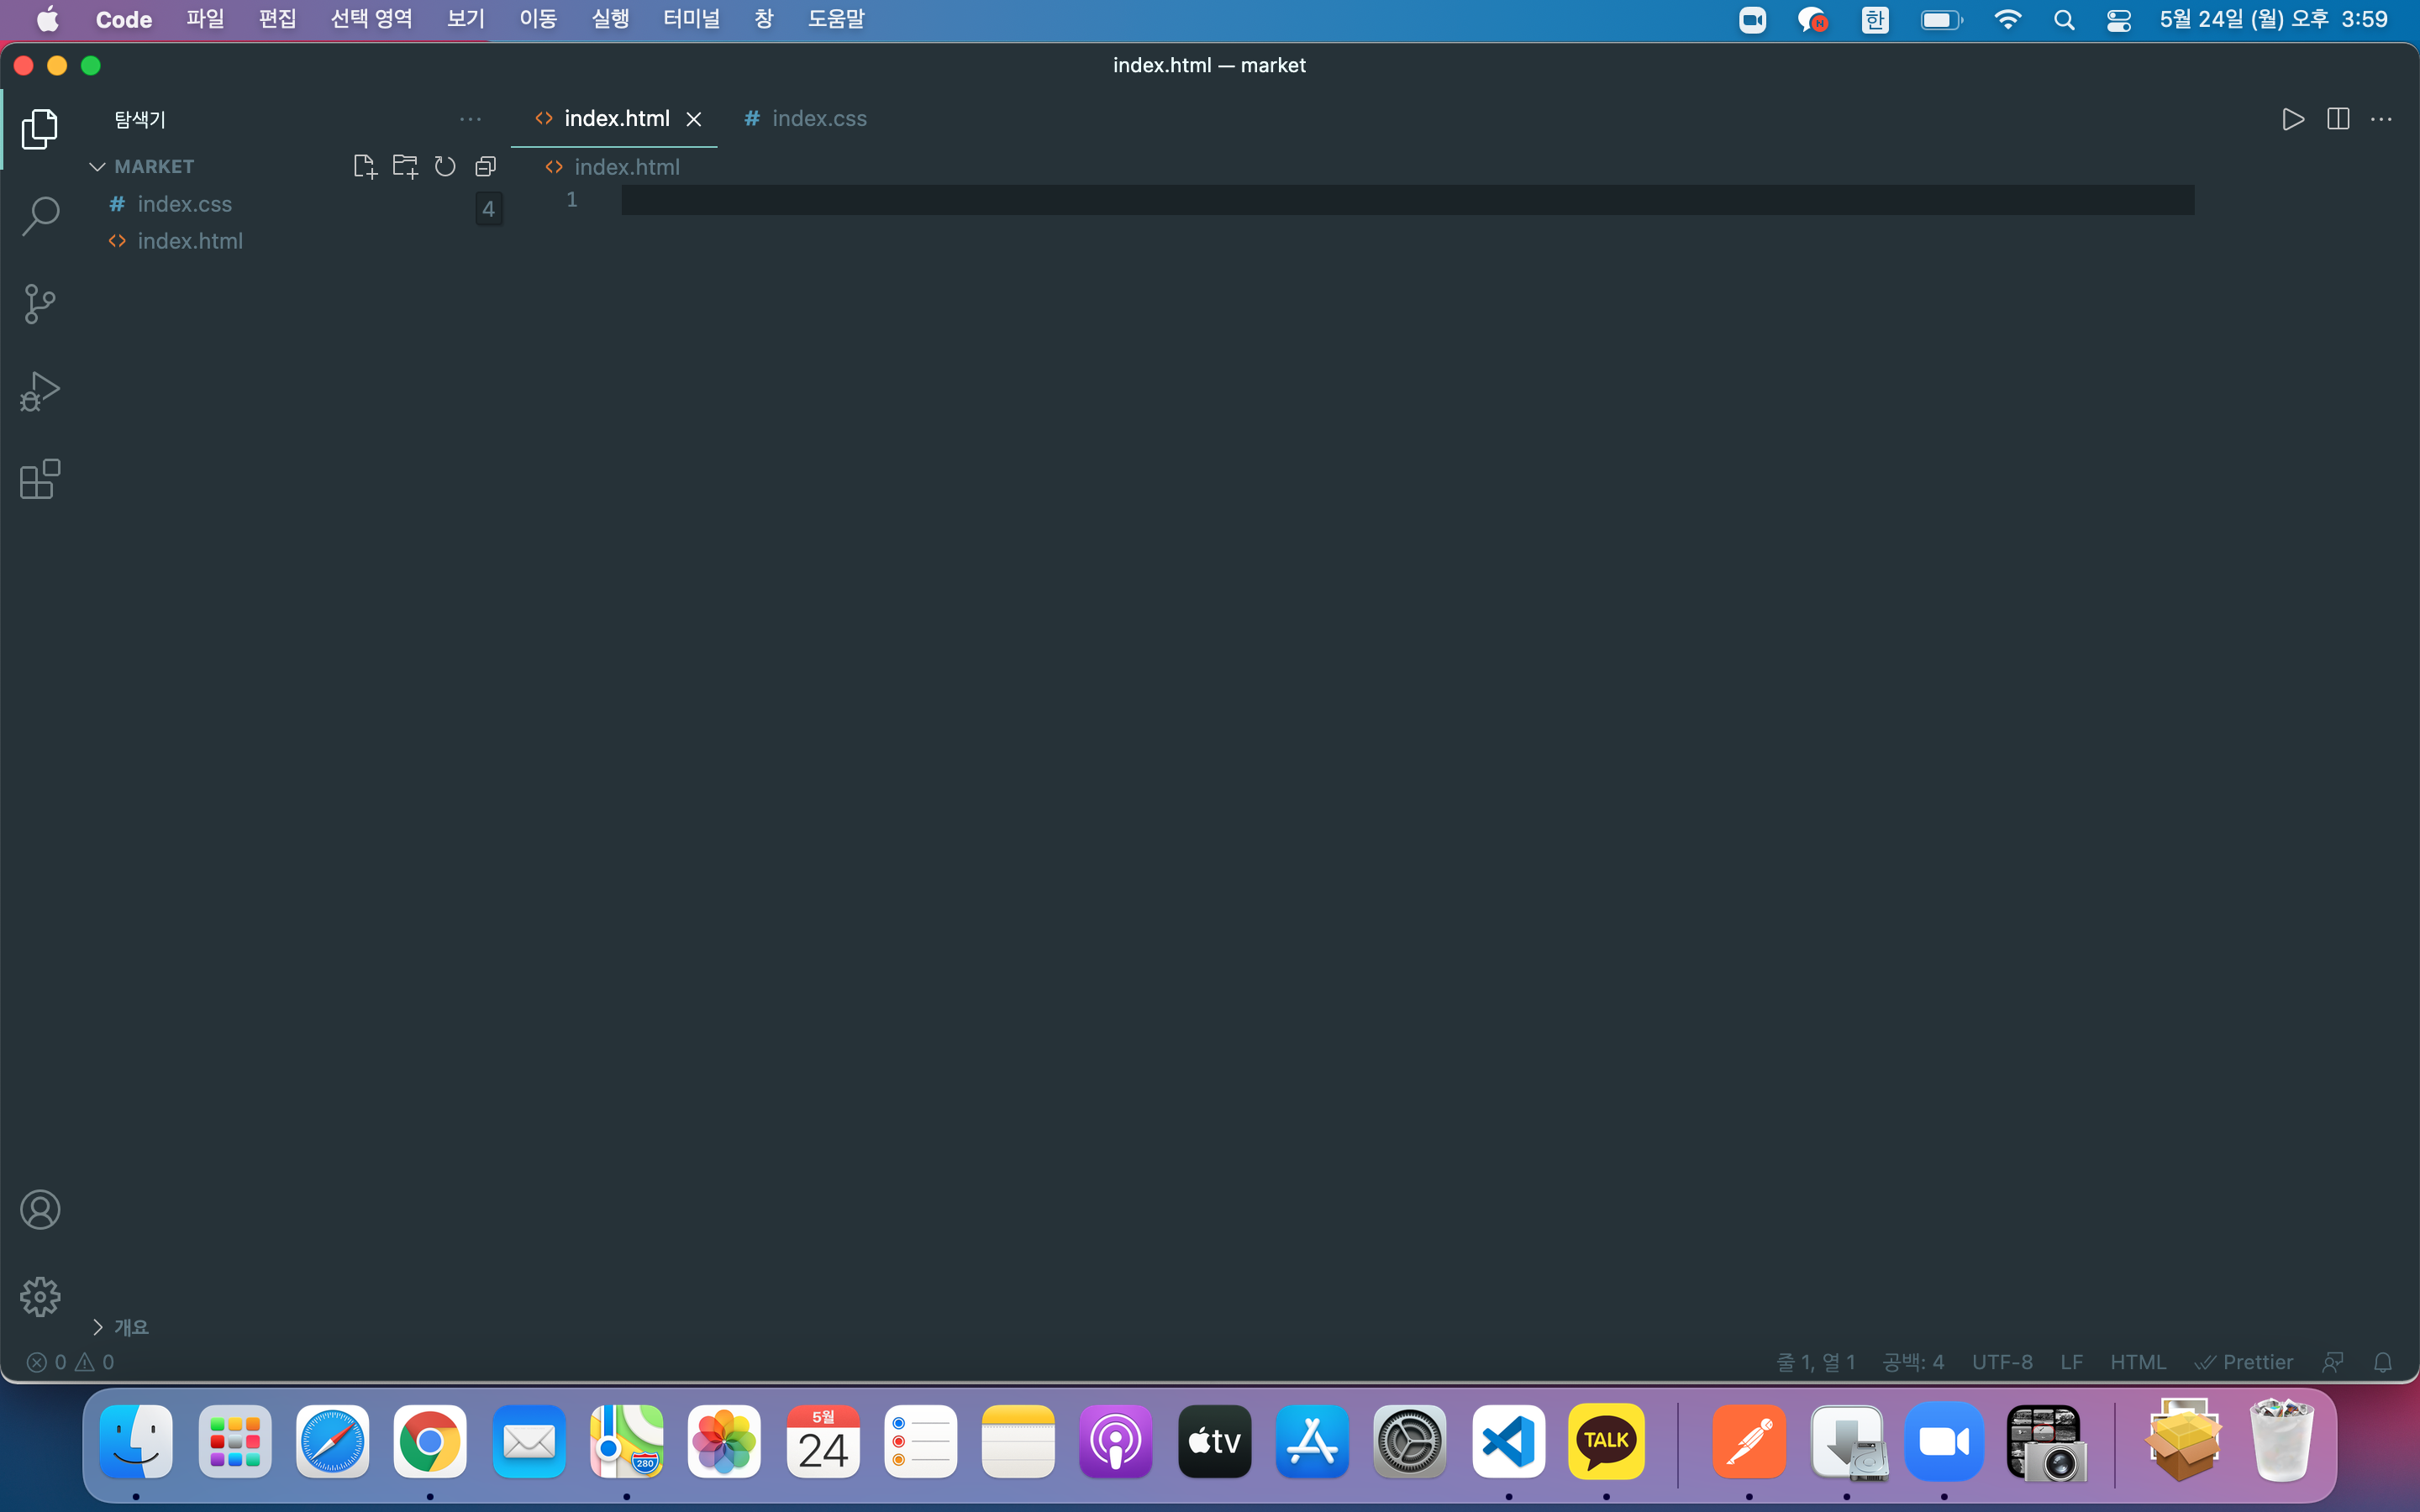Switch to the index.css tab
This screenshot has height=1512, width=2420.
coord(818,119)
